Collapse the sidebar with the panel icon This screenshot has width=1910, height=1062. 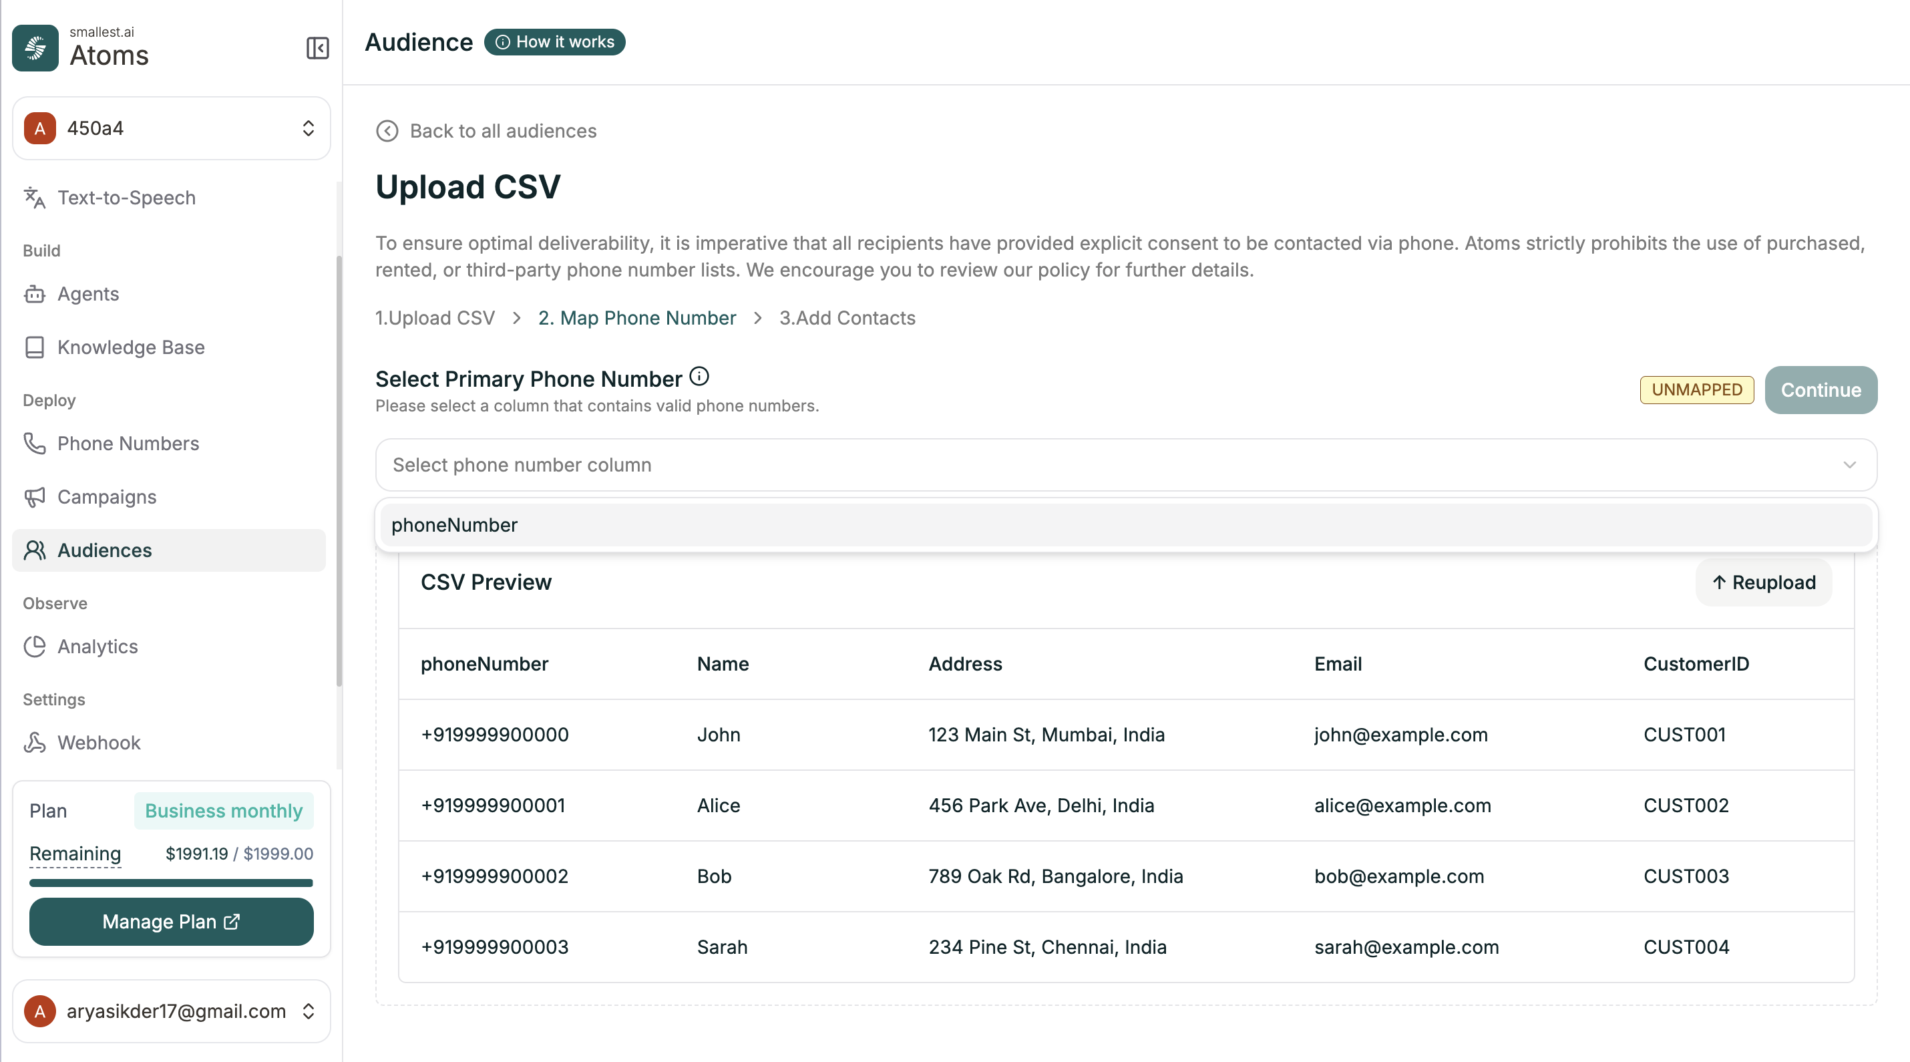point(317,48)
